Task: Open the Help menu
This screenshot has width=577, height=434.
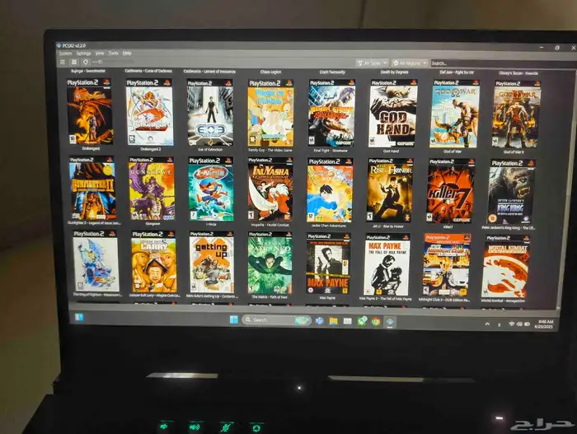Action: [127, 54]
